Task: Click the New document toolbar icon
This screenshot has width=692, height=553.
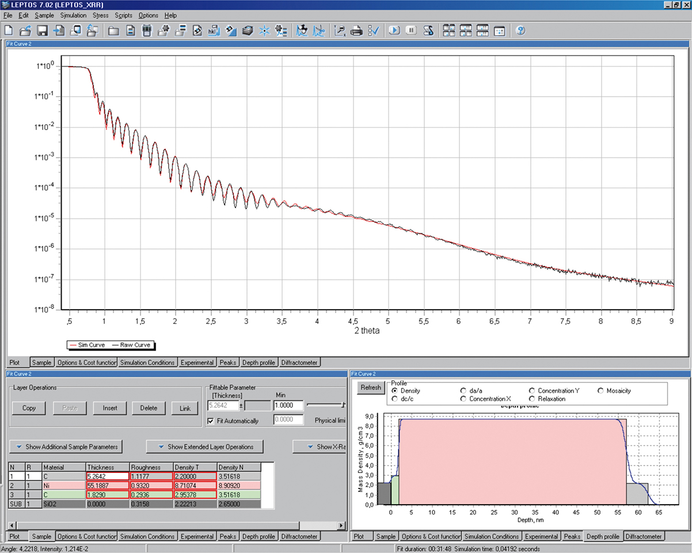Action: tap(9, 30)
